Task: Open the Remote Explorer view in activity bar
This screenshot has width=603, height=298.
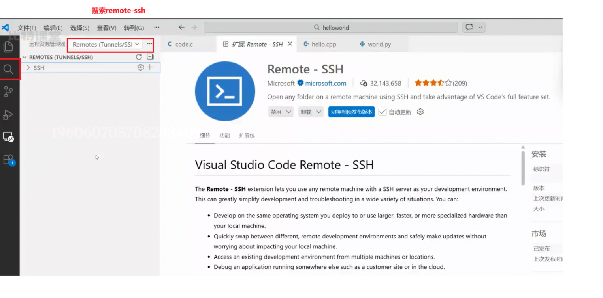Action: [8, 137]
